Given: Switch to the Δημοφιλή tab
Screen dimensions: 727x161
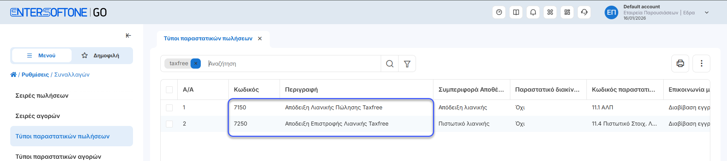Looking at the screenshot, I should [x=101, y=55].
